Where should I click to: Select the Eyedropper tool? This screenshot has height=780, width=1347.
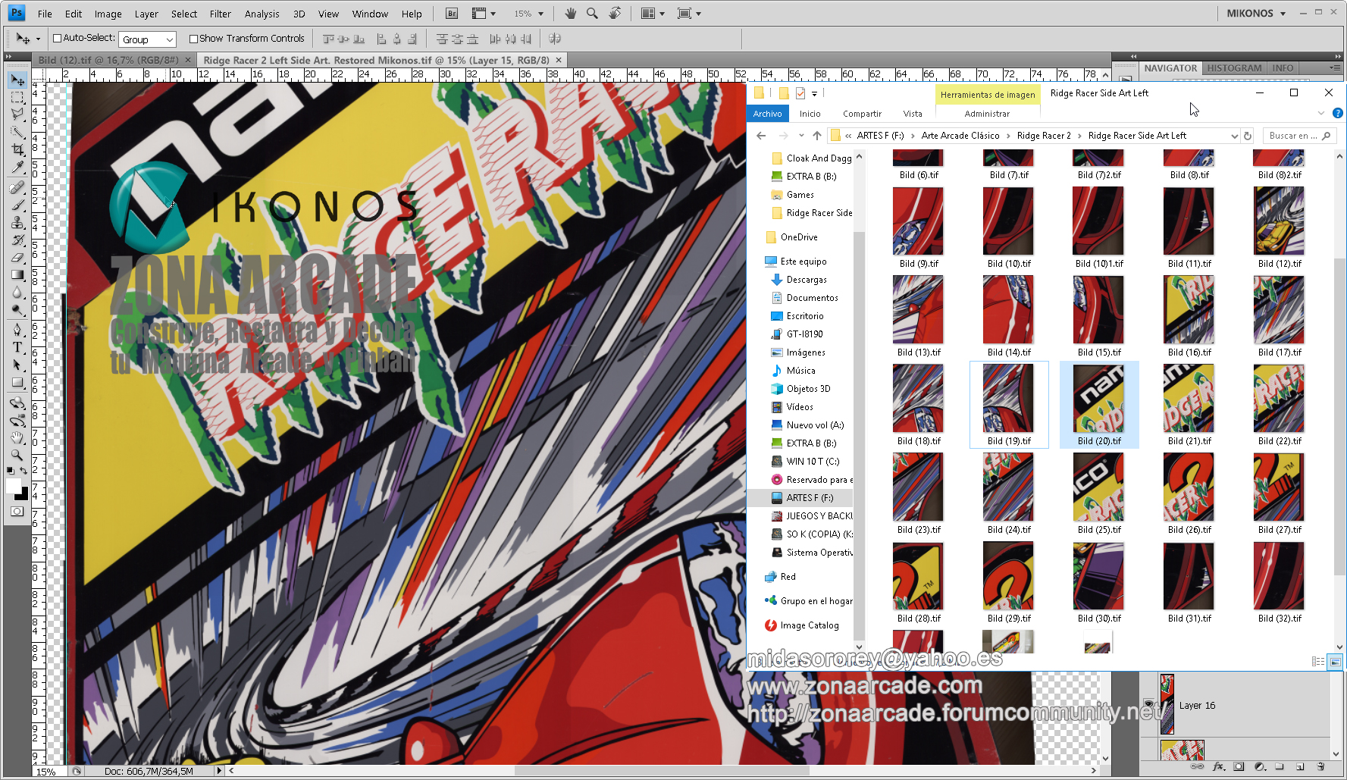17,168
